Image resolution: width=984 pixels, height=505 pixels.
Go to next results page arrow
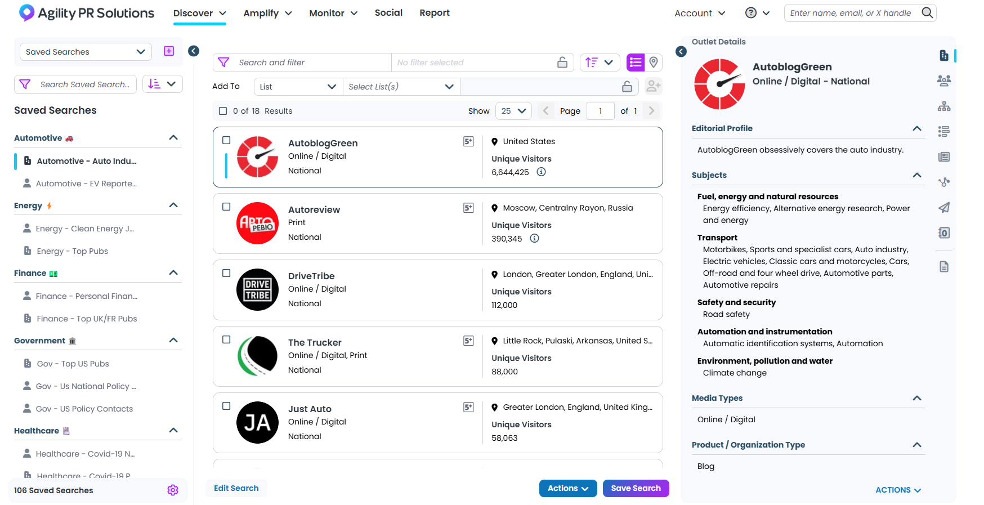click(651, 111)
